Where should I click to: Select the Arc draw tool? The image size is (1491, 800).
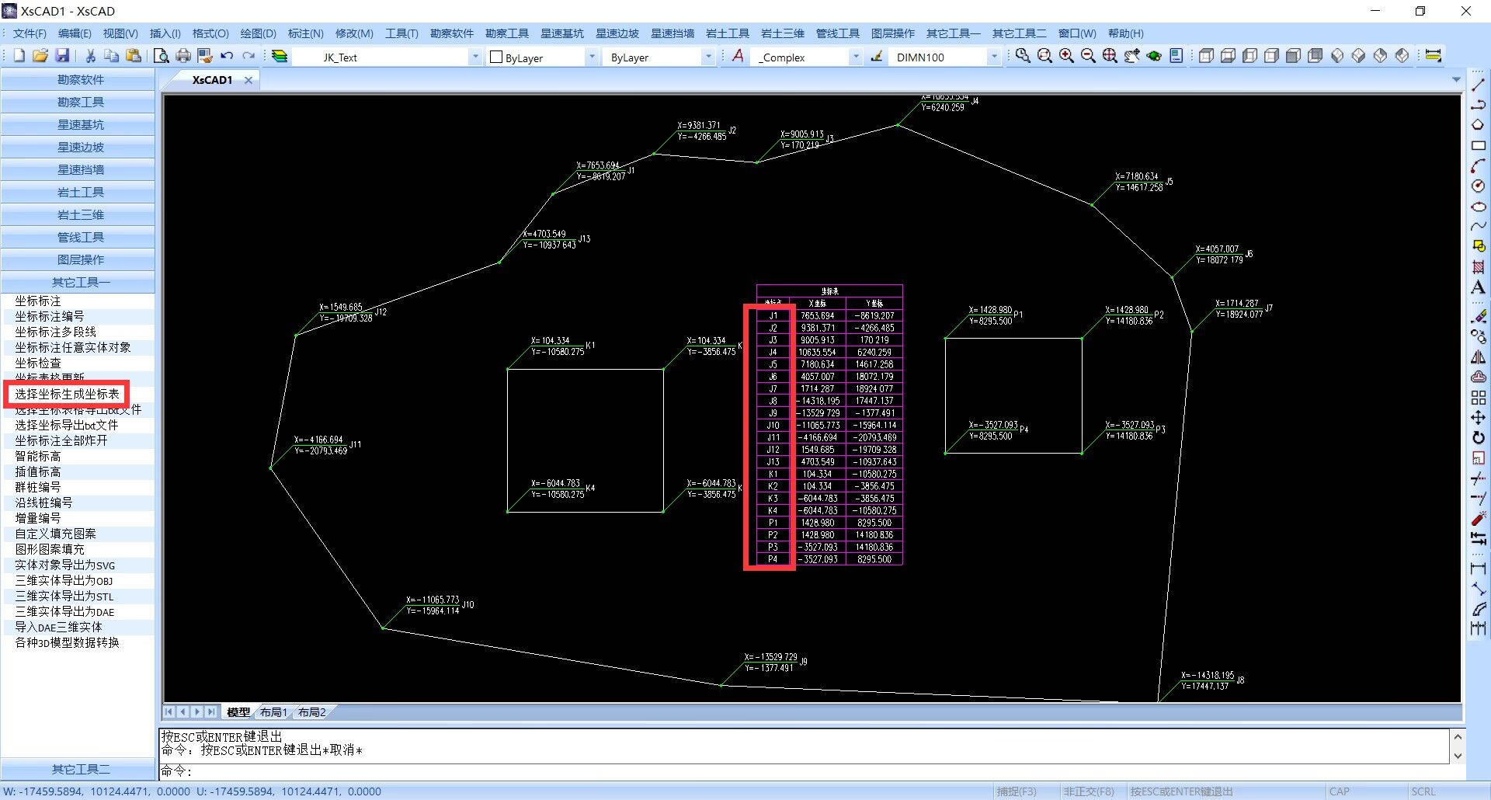[x=1478, y=165]
